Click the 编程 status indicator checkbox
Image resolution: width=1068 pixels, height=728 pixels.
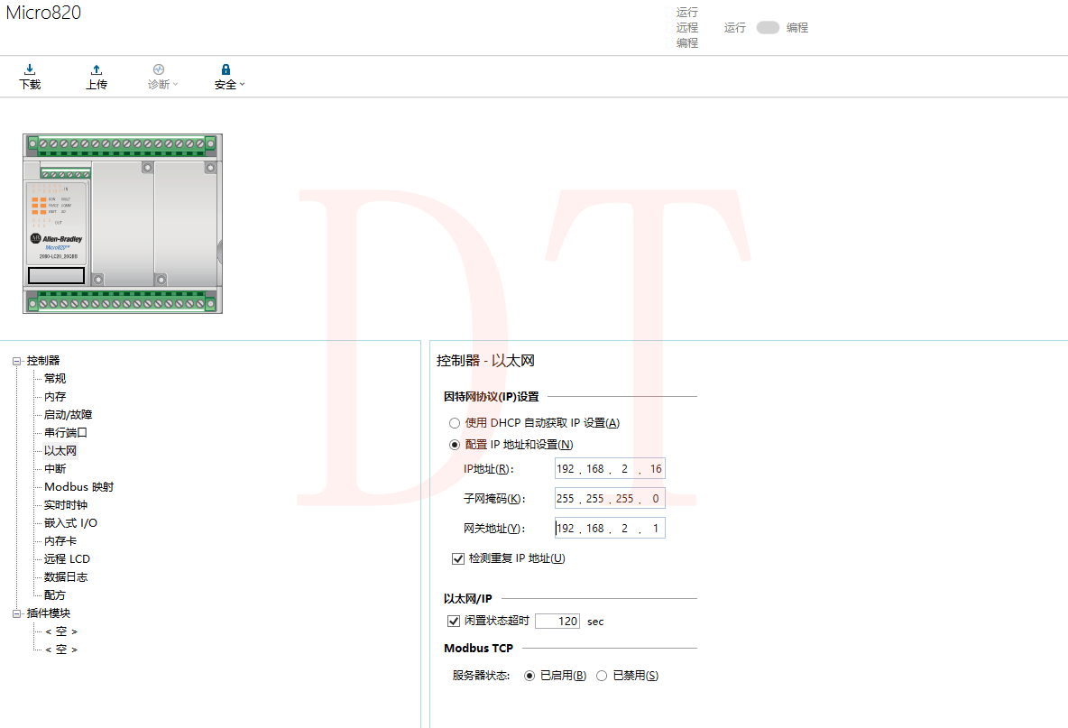(669, 42)
